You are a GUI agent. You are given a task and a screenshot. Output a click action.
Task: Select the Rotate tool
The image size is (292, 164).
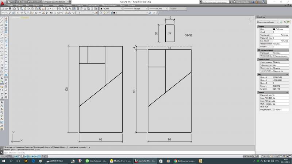[x=6, y=38]
